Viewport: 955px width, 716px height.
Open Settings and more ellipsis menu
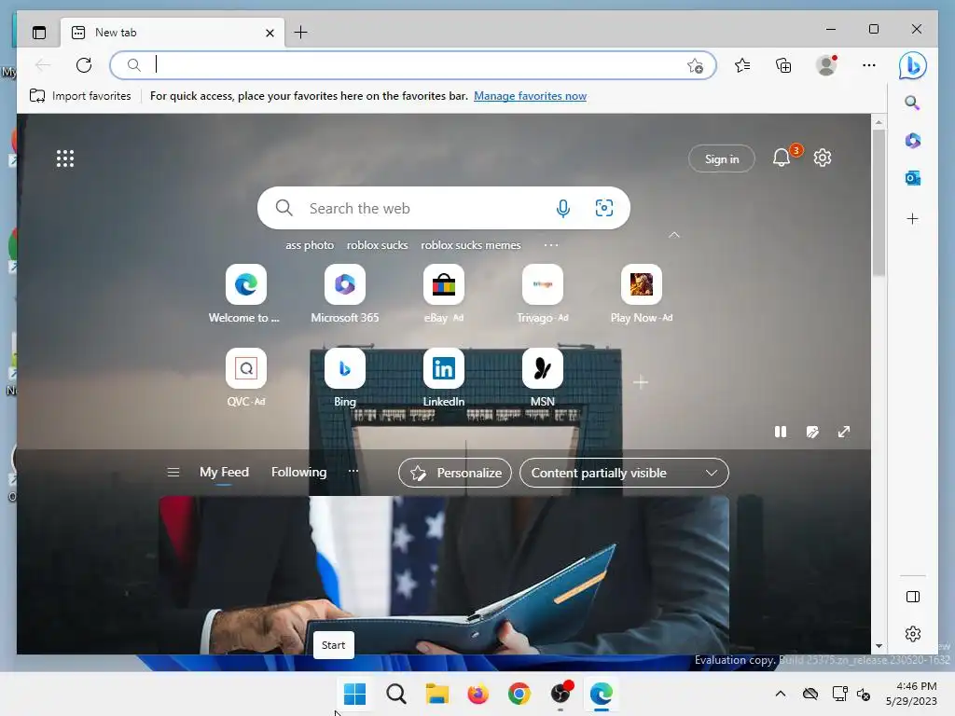click(x=869, y=65)
